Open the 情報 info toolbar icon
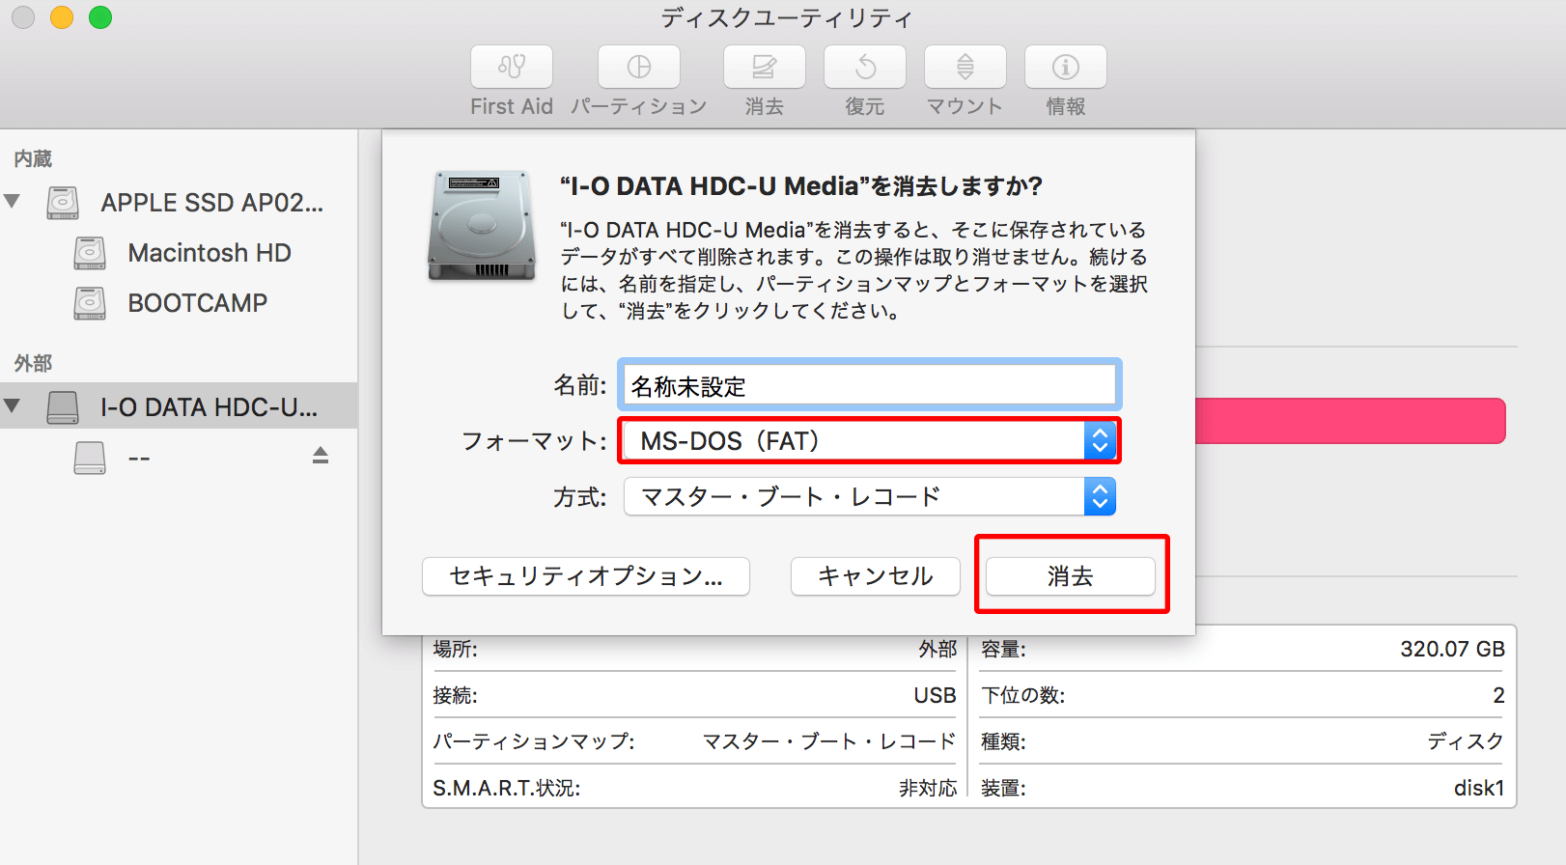The image size is (1566, 865). 1066,67
